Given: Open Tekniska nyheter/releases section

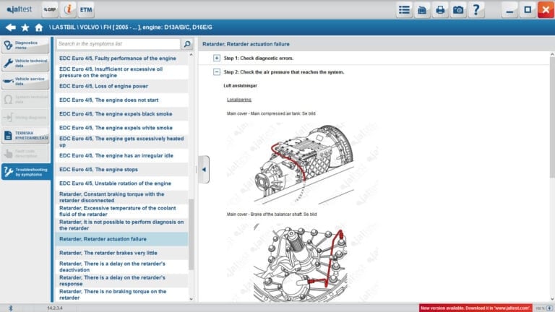Looking at the screenshot, I should click(25, 136).
